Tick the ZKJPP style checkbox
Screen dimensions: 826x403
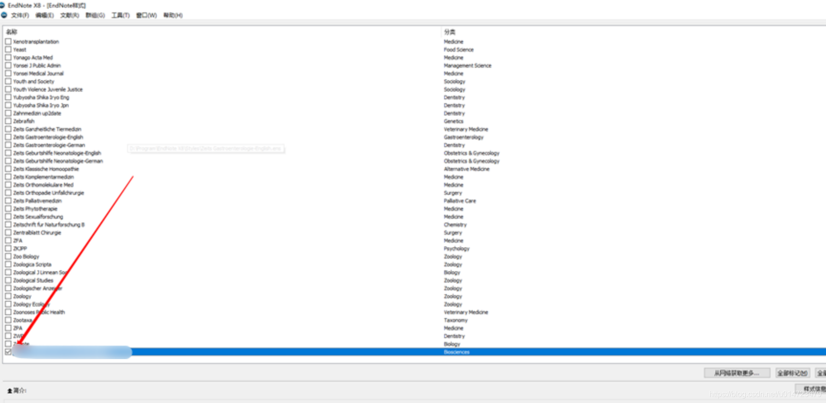pos(8,248)
